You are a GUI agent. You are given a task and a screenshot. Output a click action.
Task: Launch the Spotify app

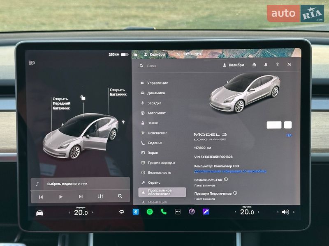point(150,212)
